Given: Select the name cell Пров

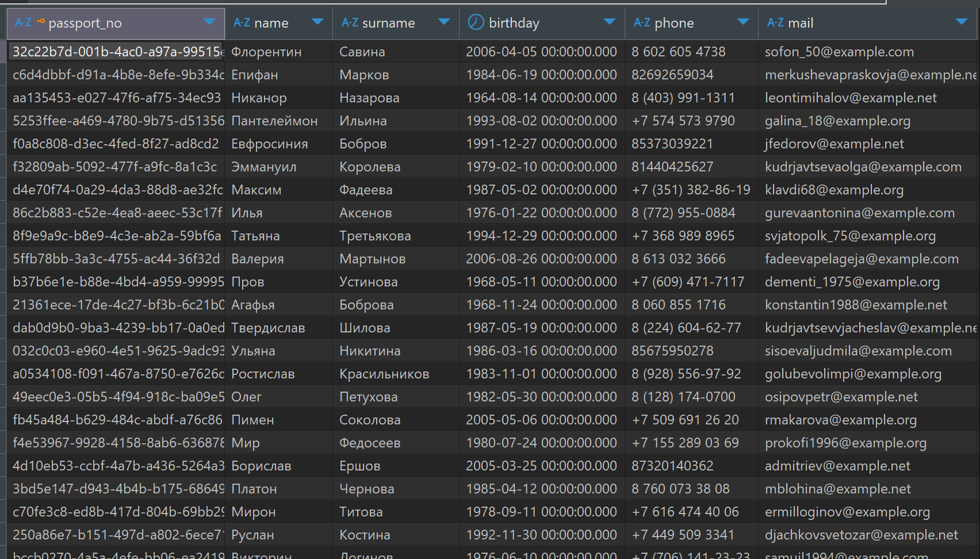Looking at the screenshot, I should [279, 282].
